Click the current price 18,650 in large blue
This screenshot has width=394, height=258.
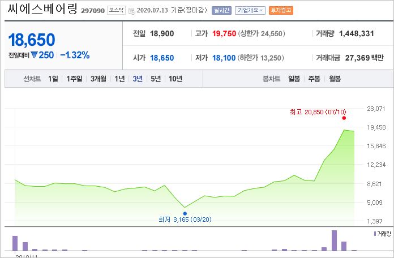click(32, 40)
